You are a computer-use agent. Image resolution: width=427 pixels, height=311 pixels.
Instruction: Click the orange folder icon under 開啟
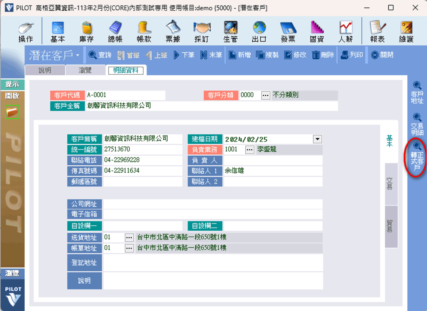12,112
